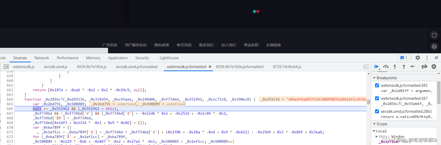
Task: Toggle pause on exceptions icon
Action: (434, 67)
